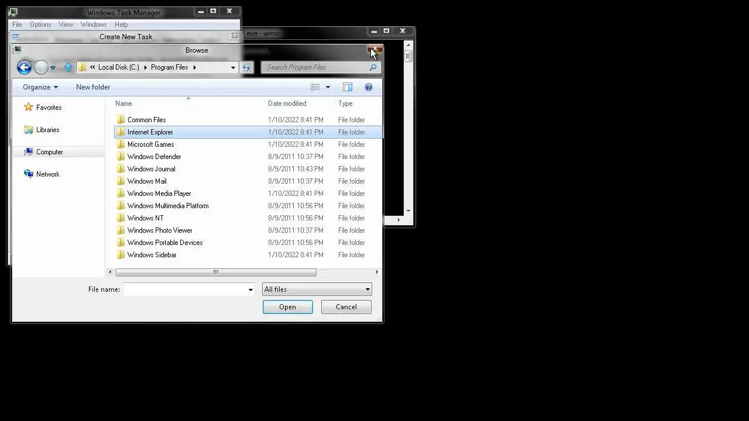Click the Network icon in navigation pane
The width and height of the screenshot is (749, 421).
28,174
